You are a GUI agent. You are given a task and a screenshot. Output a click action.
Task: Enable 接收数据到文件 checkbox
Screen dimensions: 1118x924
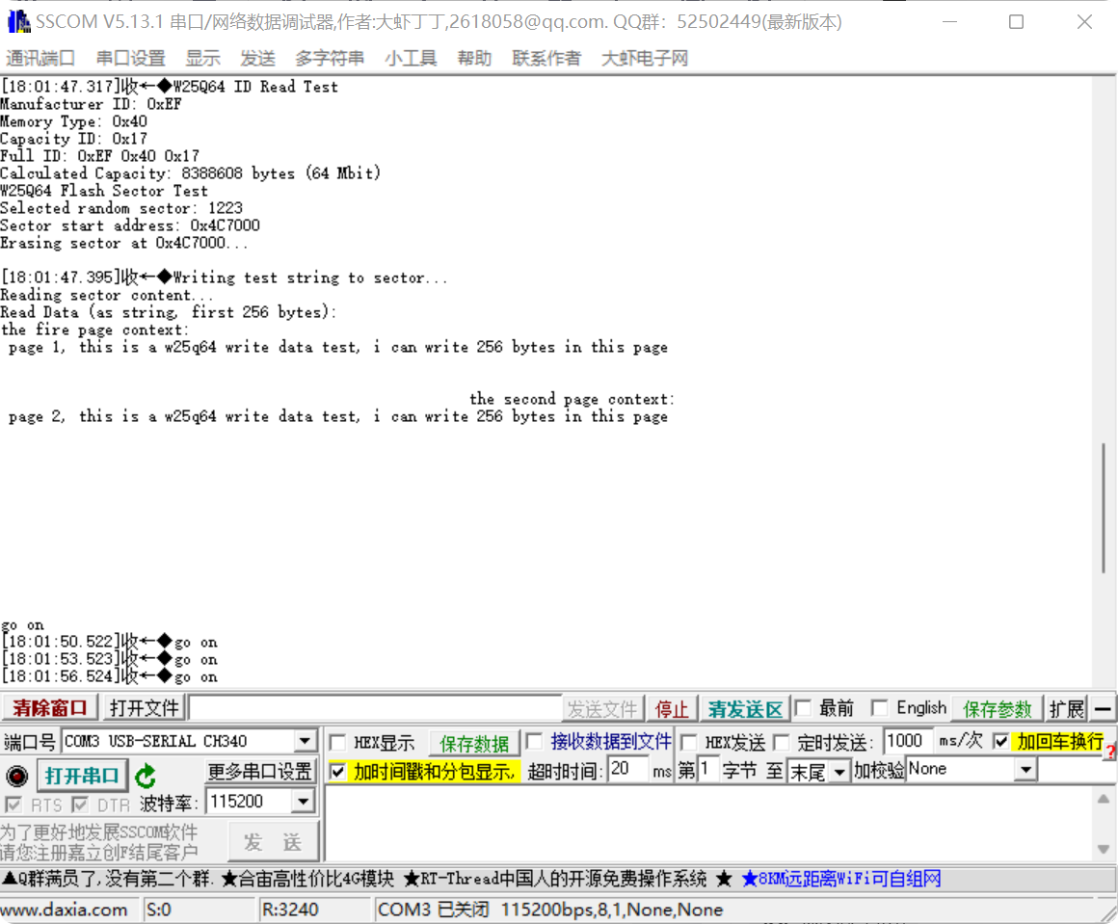click(x=534, y=741)
